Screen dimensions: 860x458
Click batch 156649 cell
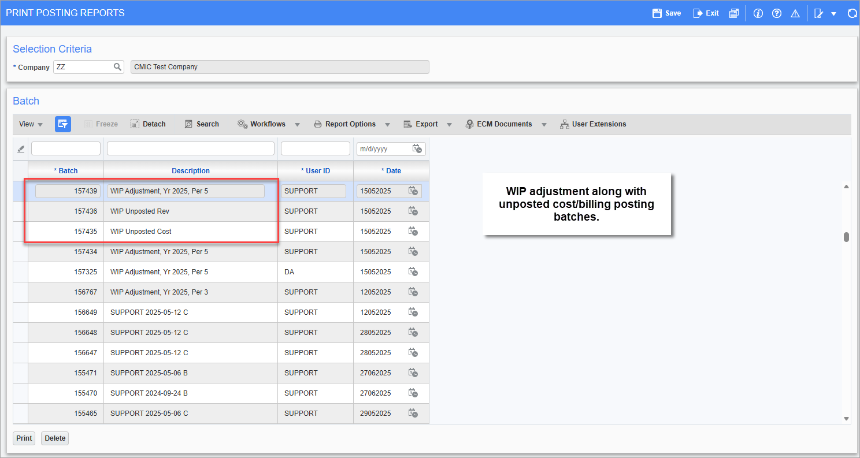coord(66,312)
